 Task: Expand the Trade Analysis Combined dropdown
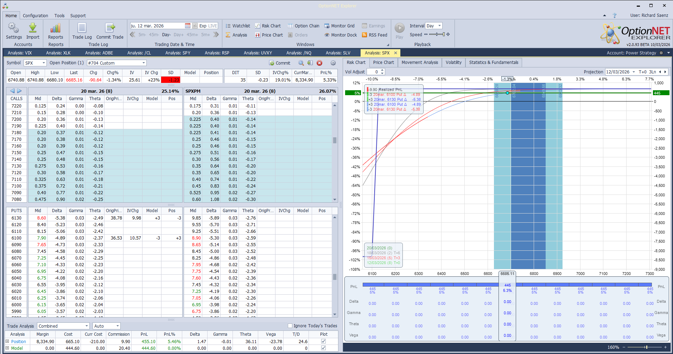tap(87, 326)
